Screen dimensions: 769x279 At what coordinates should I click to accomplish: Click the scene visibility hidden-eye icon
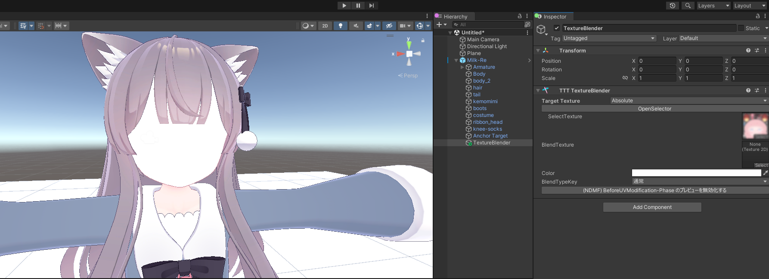click(389, 26)
